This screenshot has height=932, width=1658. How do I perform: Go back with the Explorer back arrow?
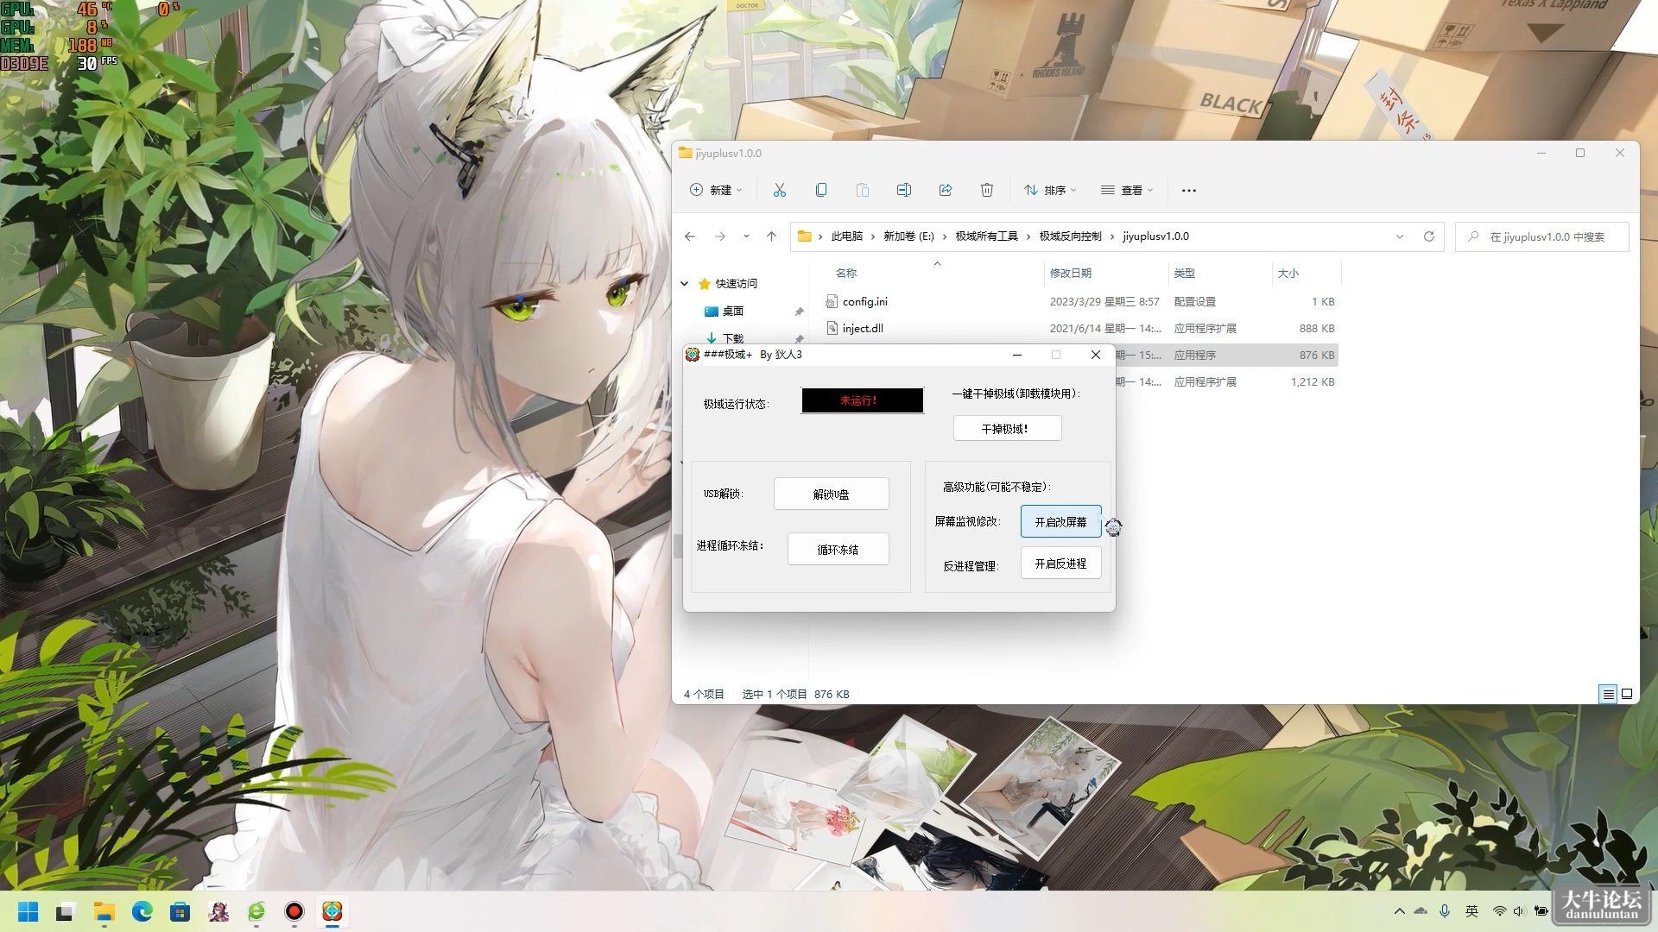point(689,236)
